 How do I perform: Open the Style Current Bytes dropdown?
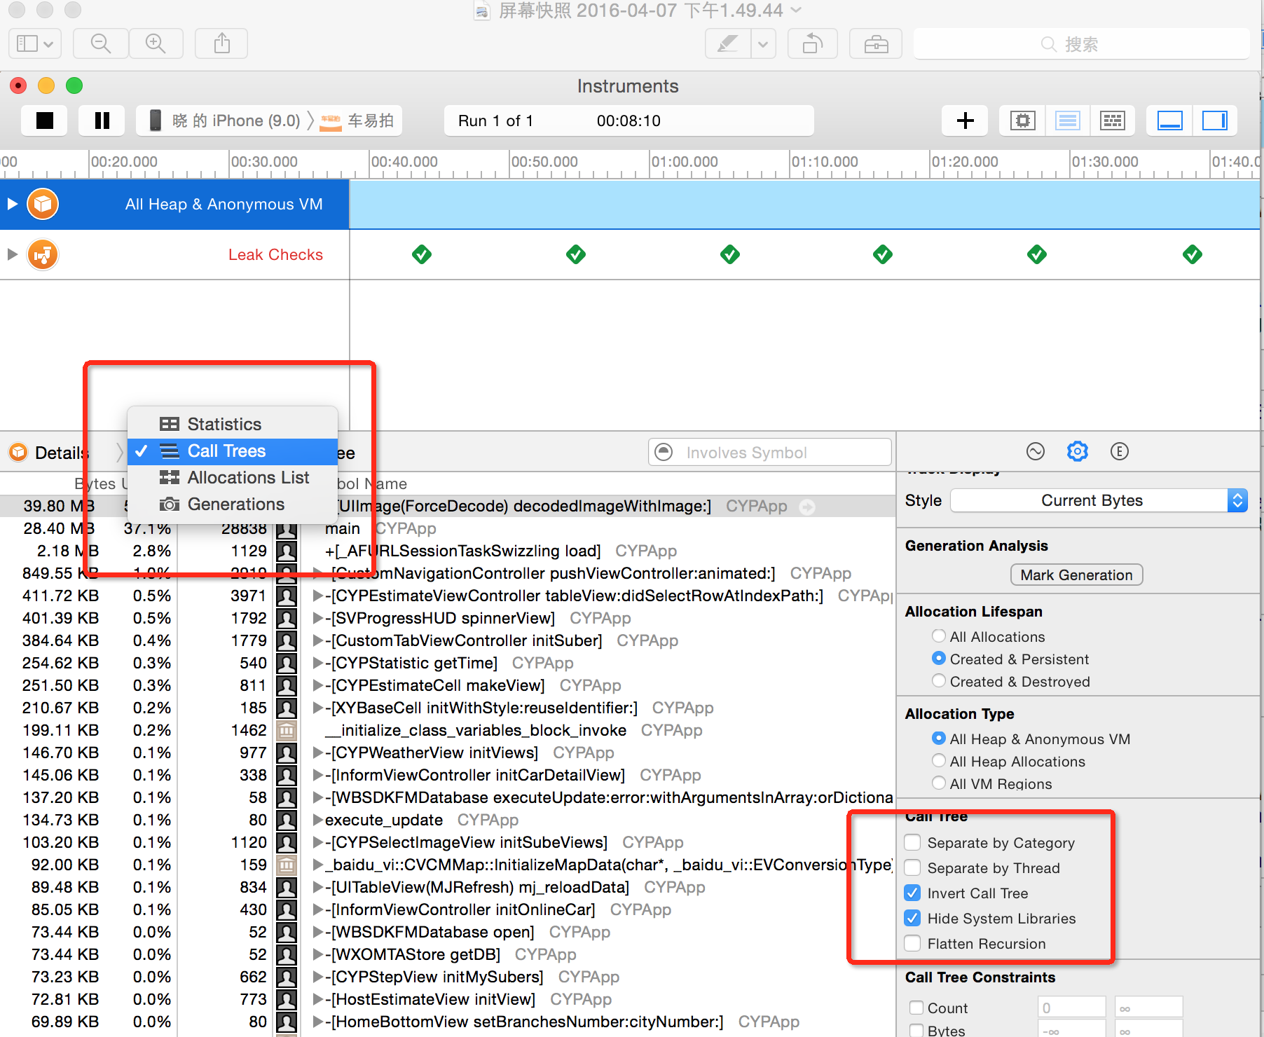(x=1099, y=500)
